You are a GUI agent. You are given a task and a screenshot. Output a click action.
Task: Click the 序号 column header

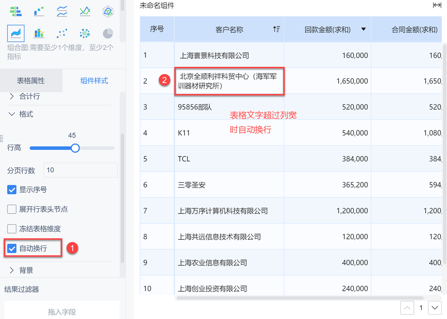point(157,29)
